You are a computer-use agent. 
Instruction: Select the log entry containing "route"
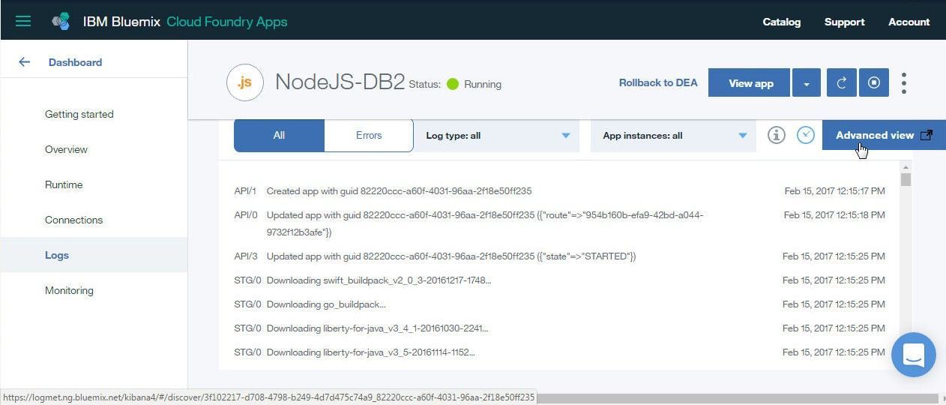coord(559,223)
